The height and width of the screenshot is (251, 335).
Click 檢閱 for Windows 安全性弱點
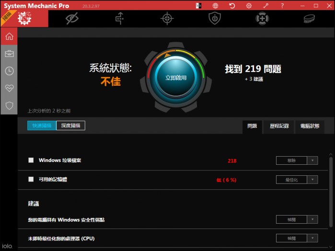tap(292, 219)
